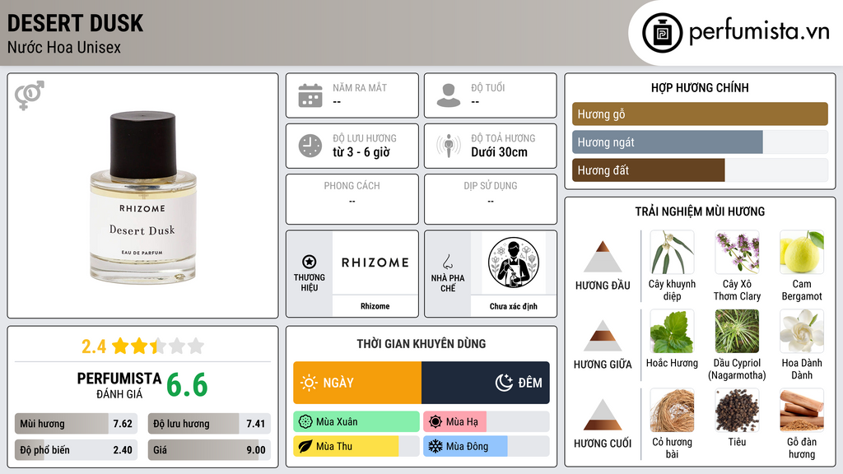The width and height of the screenshot is (843, 474).
Task: Click the Phong cách style box
Action: click(352, 199)
